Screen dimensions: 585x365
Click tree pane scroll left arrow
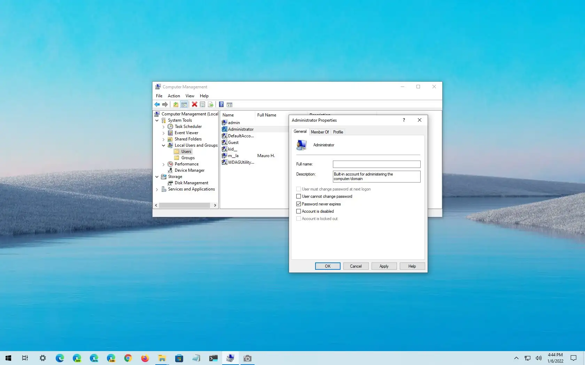(x=156, y=205)
